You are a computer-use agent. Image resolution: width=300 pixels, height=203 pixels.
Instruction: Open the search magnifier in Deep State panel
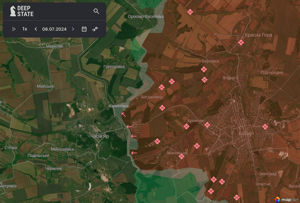pos(96,11)
